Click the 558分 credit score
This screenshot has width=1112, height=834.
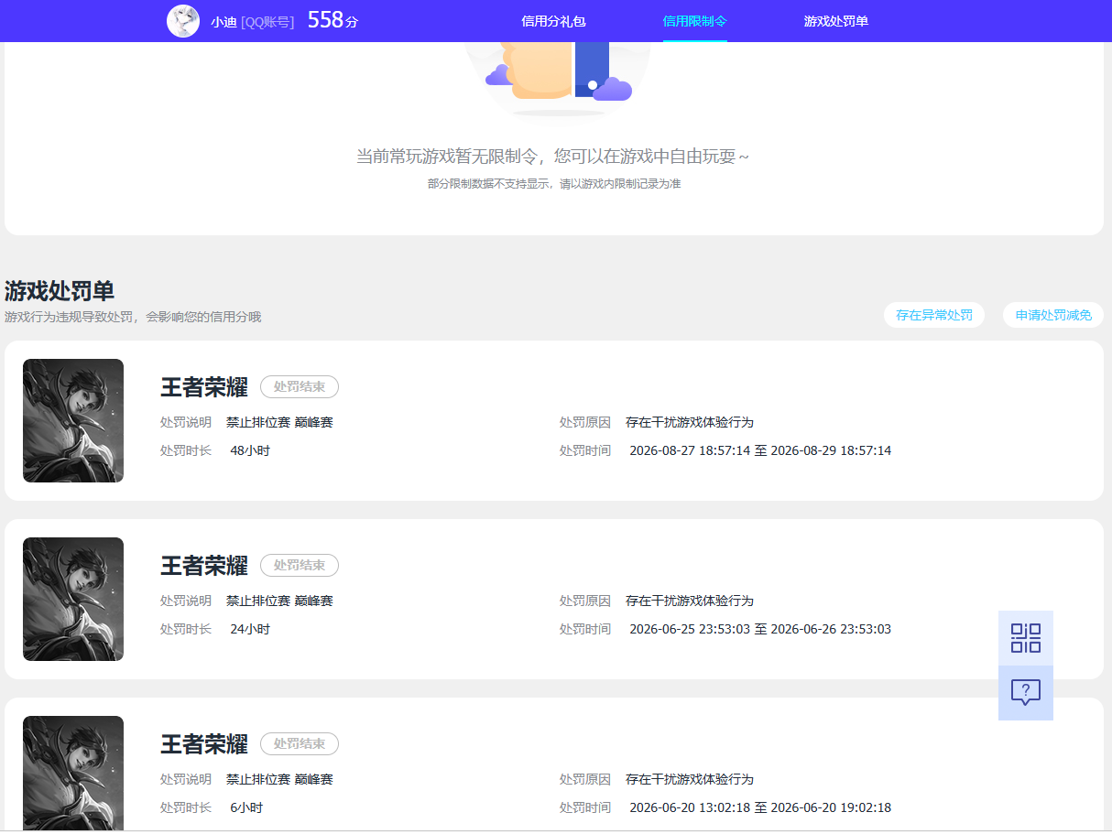pos(333,20)
